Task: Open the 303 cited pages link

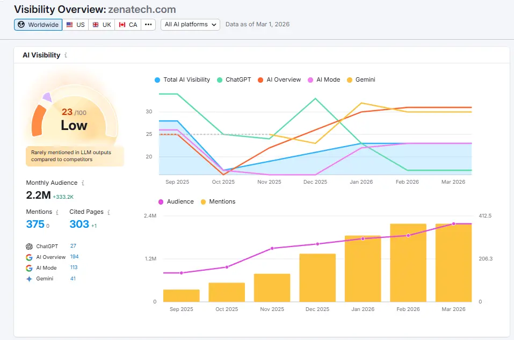Action: coord(79,224)
